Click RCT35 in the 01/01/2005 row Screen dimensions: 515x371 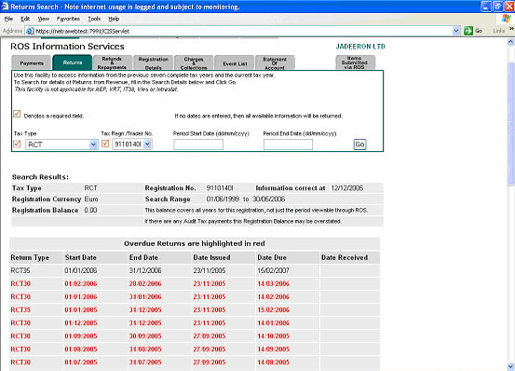click(20, 309)
